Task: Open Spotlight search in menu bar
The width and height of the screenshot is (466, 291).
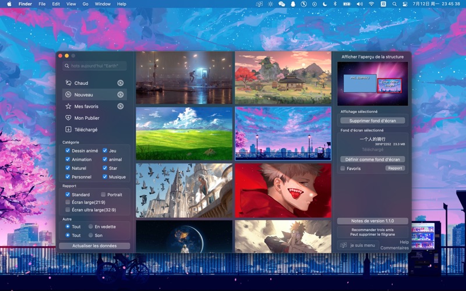Action: (x=394, y=4)
